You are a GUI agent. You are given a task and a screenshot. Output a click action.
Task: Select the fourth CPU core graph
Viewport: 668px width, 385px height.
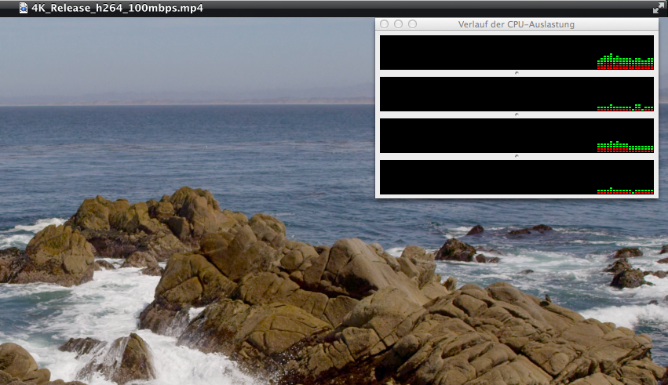[x=517, y=177]
